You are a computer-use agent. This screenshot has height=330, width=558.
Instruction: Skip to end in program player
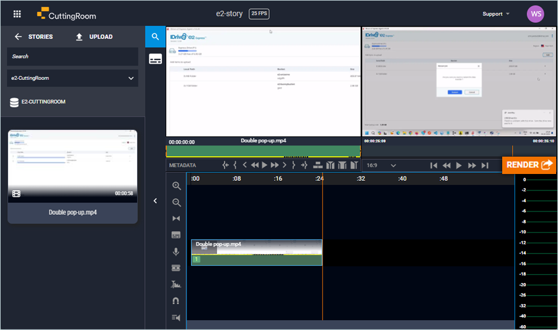tap(485, 165)
